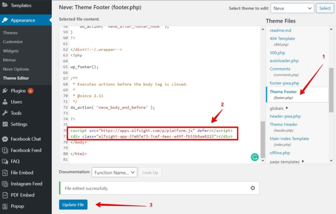
Task: Click the code editor vertical scrollbar
Action: pos(262,138)
